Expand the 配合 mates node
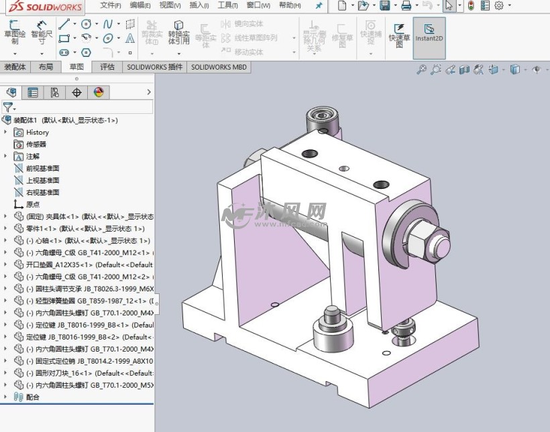This screenshot has width=550, height=432. pos(5,397)
